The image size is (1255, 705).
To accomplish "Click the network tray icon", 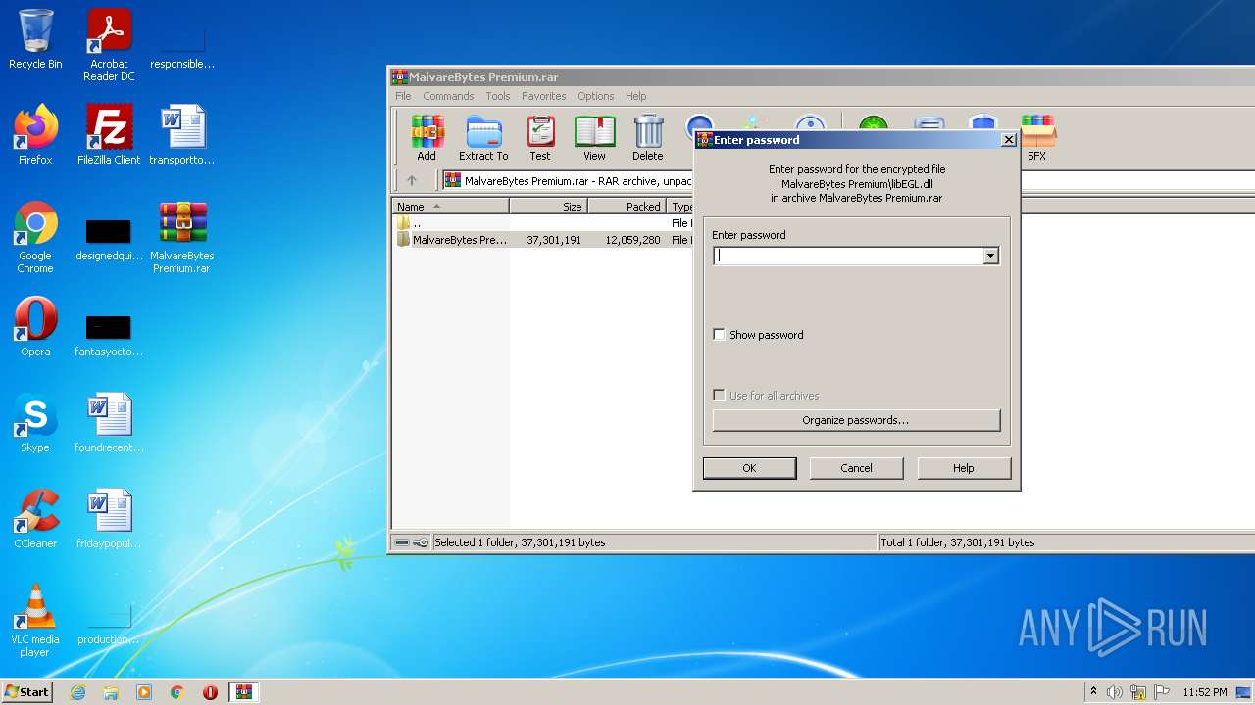I will coord(1138,692).
